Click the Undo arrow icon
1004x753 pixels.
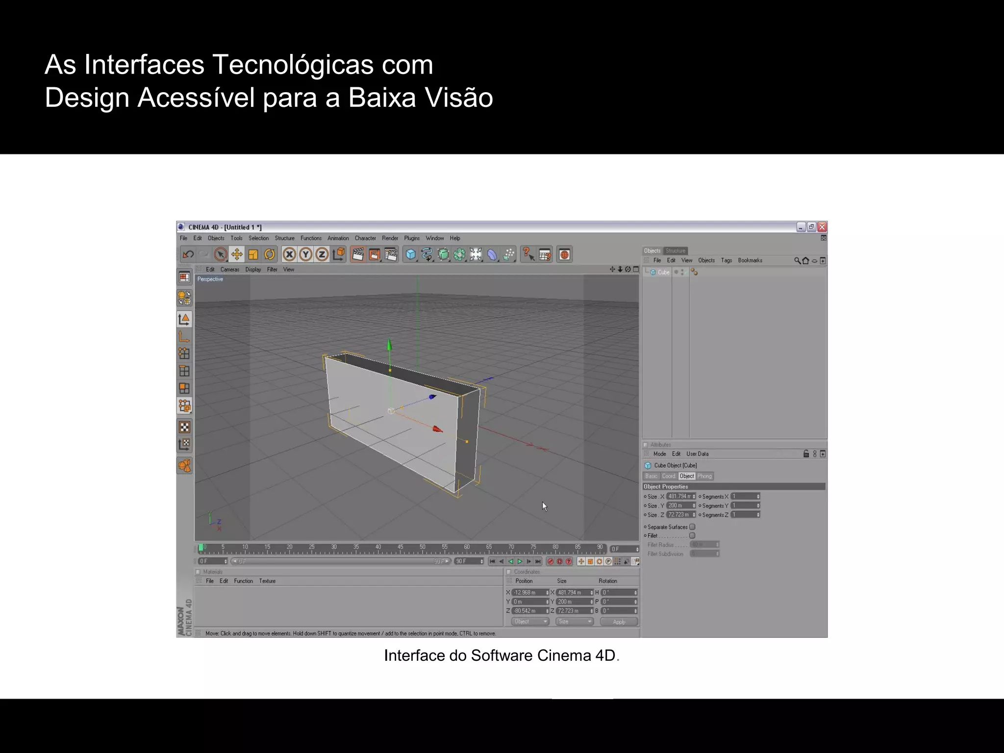coord(188,254)
